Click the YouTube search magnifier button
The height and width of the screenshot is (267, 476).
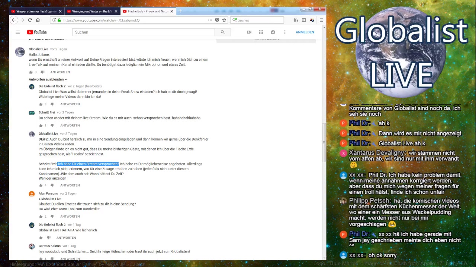[222, 32]
